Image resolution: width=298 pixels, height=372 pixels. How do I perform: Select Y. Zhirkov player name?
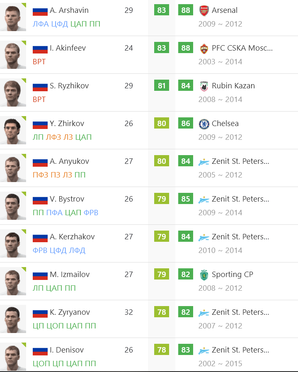(x=67, y=123)
